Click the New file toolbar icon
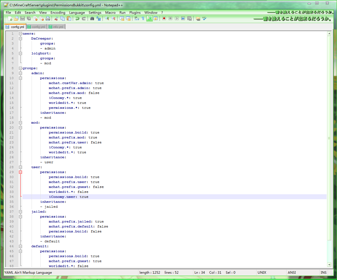The image size is (337, 280). click(x=10, y=18)
